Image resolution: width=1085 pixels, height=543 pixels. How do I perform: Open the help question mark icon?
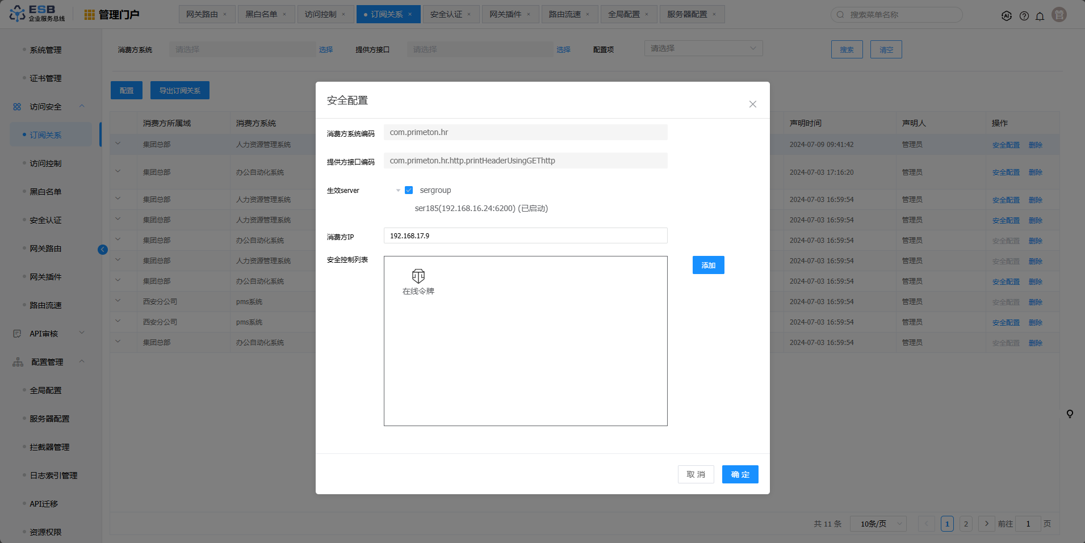1024,16
